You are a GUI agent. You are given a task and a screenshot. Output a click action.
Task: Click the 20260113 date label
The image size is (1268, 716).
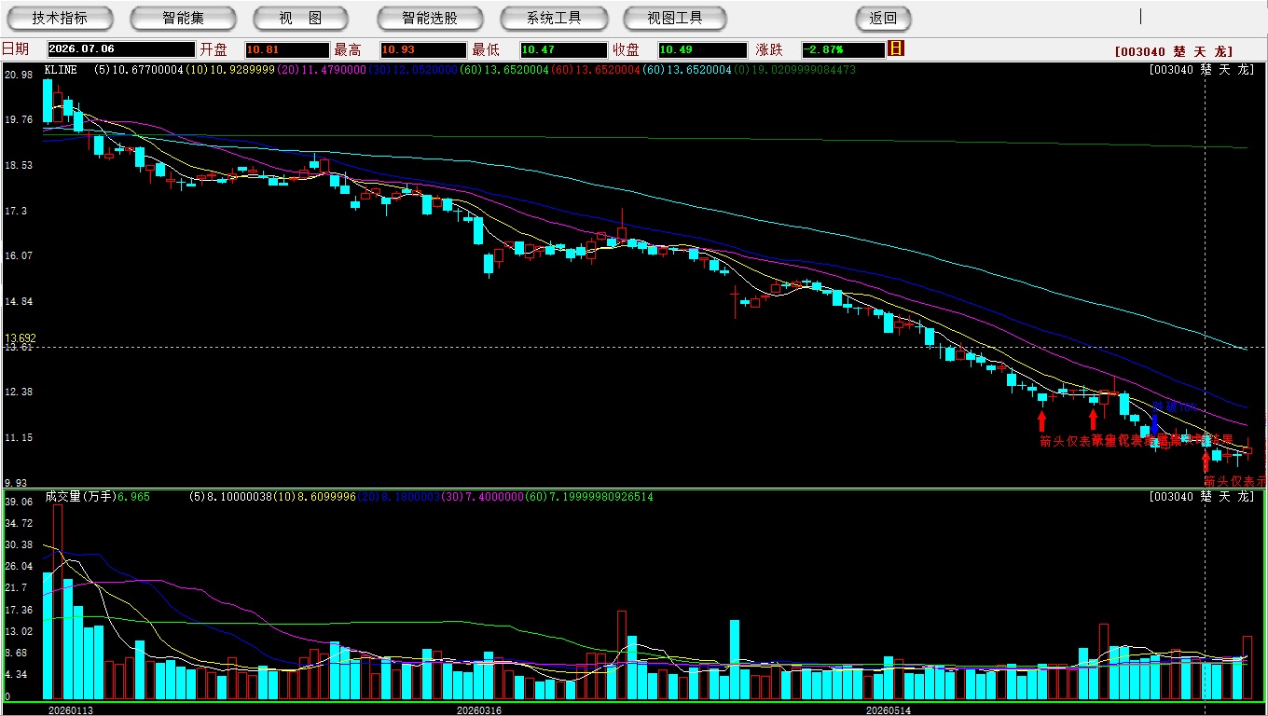click(x=71, y=710)
